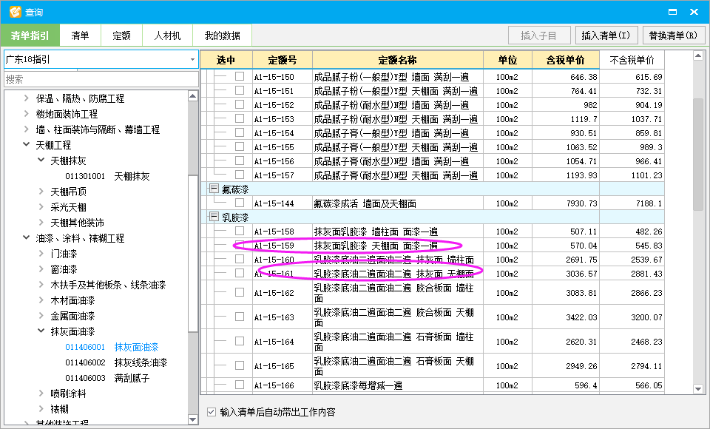Expand the 天棚吊顶 node
Image resolution: width=710 pixels, height=429 pixels.
[x=41, y=191]
